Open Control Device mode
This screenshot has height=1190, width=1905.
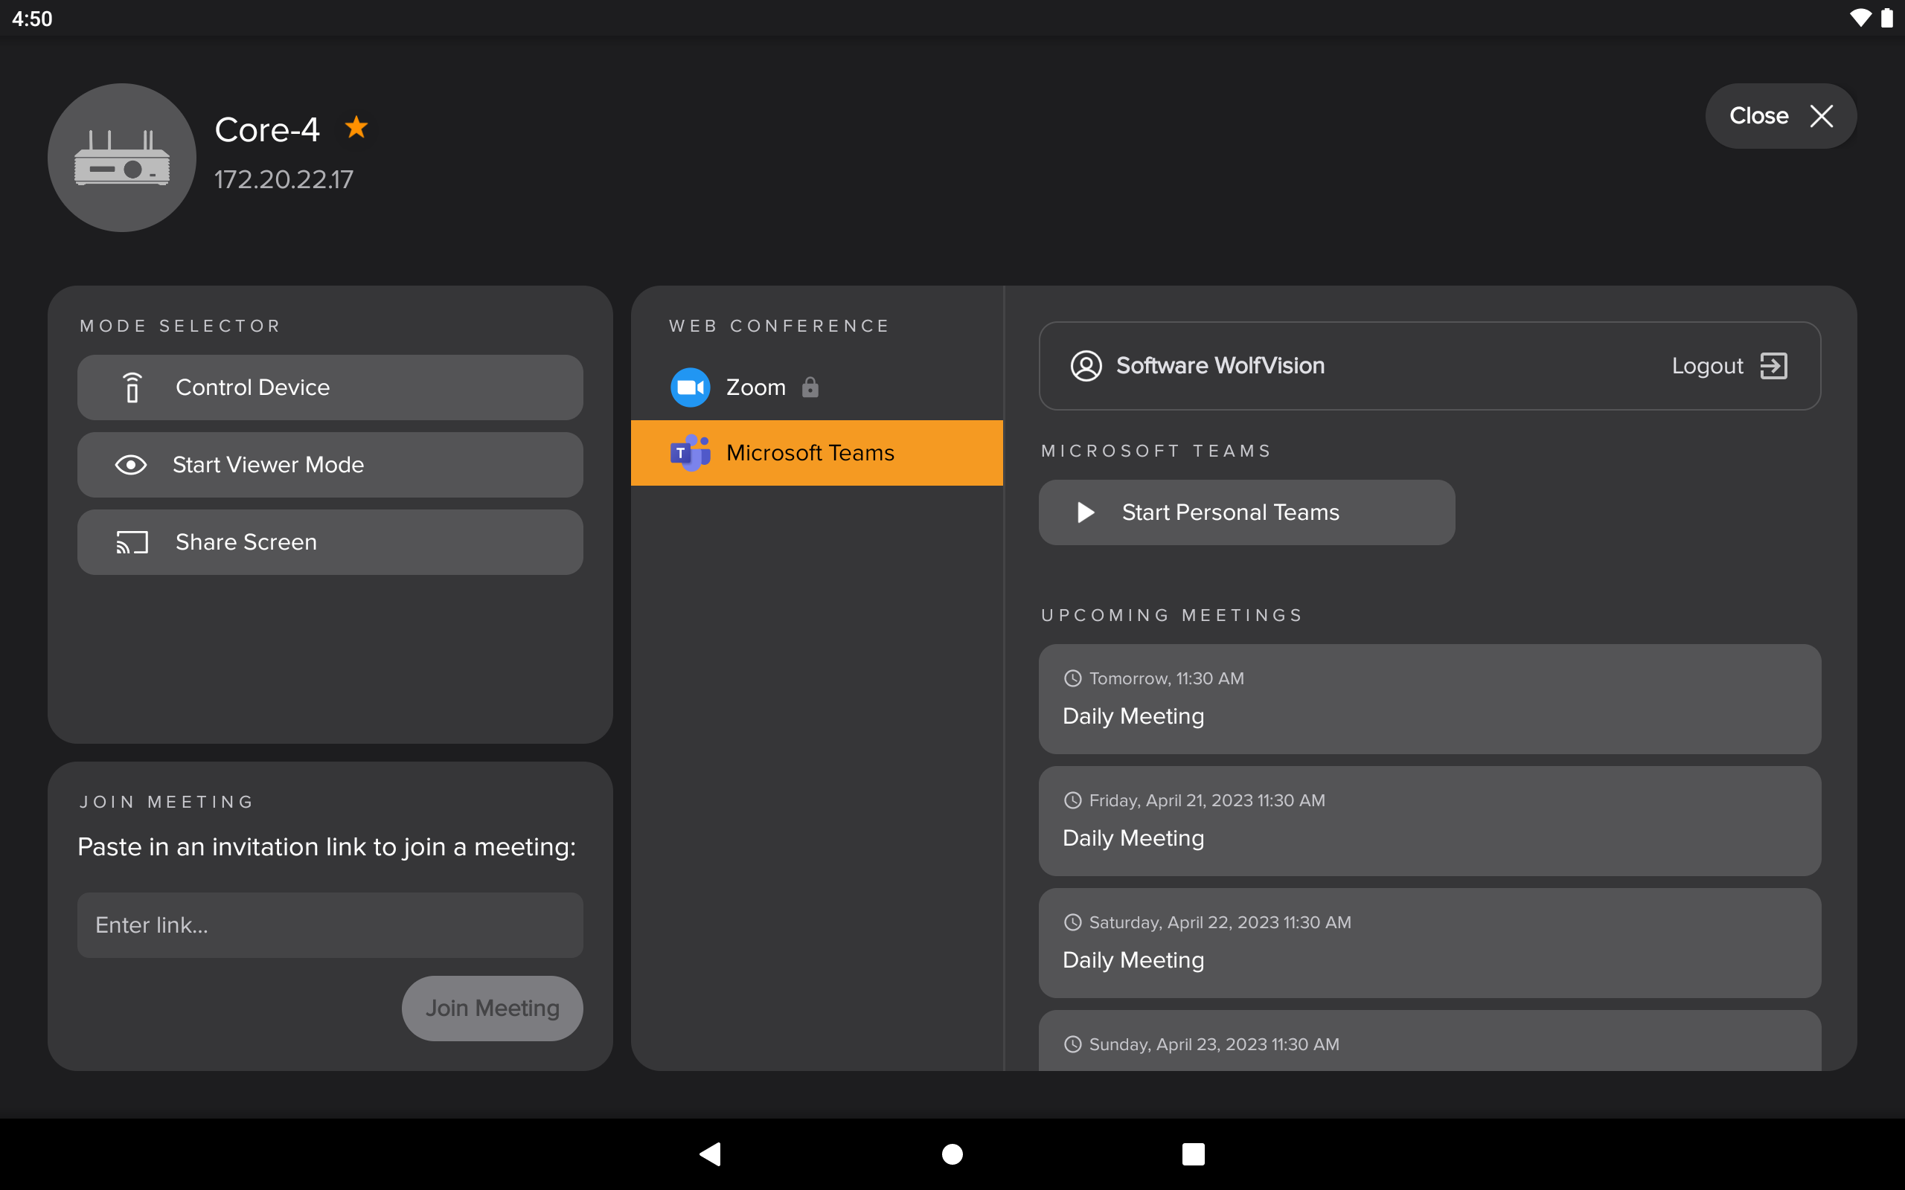[x=330, y=387]
